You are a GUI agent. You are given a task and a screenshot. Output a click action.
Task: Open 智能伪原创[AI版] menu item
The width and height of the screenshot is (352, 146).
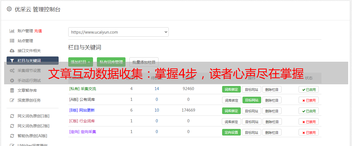[32, 136]
